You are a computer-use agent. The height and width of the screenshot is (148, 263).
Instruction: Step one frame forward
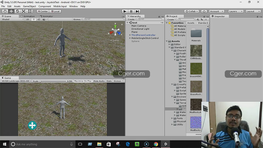click(137, 11)
